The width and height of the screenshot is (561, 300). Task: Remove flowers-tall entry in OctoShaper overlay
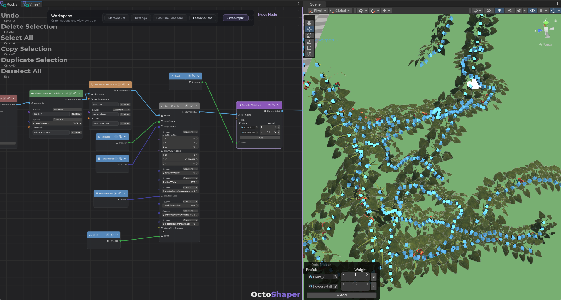click(x=374, y=286)
